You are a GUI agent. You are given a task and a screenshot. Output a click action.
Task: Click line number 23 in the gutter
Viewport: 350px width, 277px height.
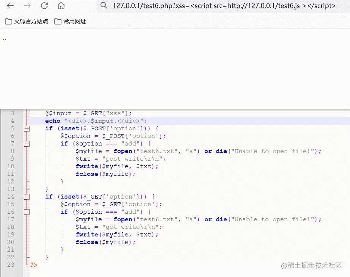[11, 265]
